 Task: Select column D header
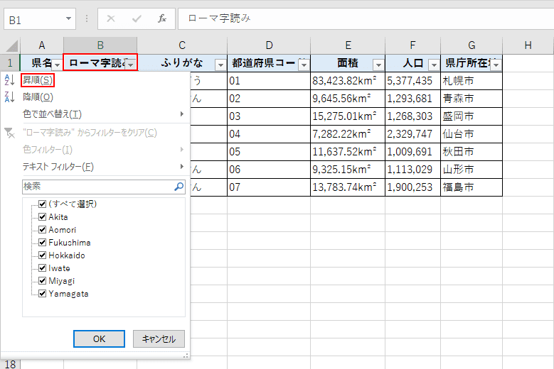(269, 45)
